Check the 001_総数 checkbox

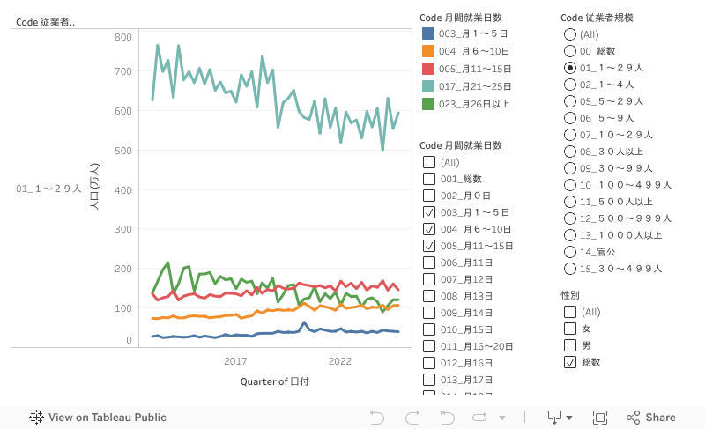click(429, 179)
